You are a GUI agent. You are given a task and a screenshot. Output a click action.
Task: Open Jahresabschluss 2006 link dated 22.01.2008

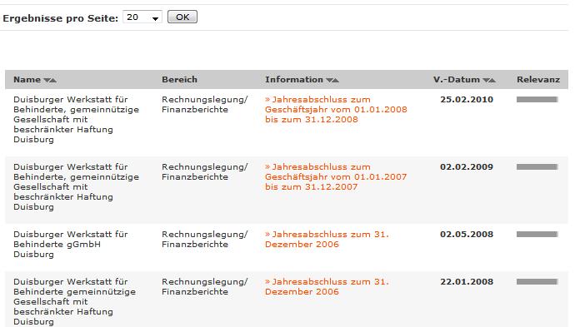(327, 286)
